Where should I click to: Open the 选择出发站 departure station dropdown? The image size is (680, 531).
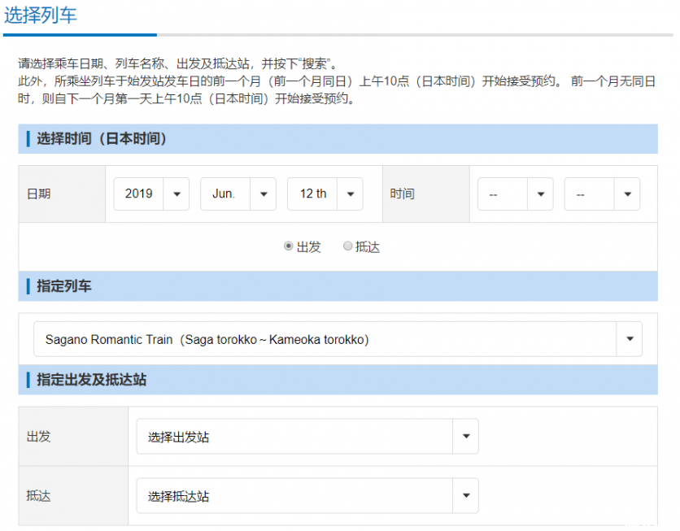pos(307,436)
